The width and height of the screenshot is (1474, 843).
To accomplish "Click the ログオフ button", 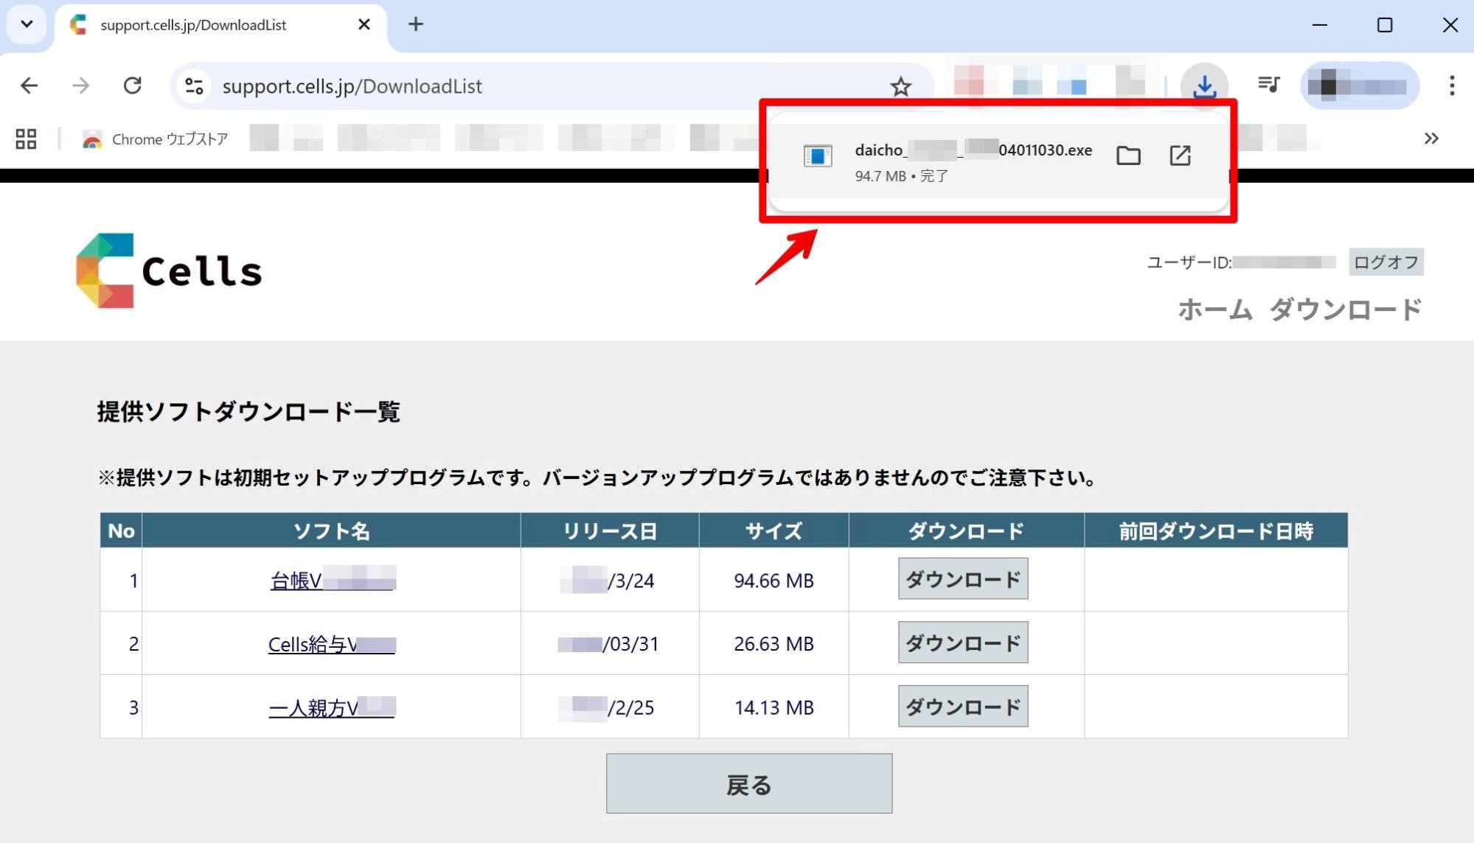I will [1386, 262].
